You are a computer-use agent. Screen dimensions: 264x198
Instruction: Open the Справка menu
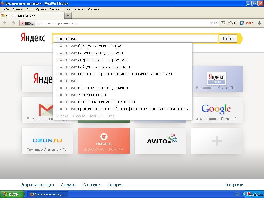pos(94,10)
